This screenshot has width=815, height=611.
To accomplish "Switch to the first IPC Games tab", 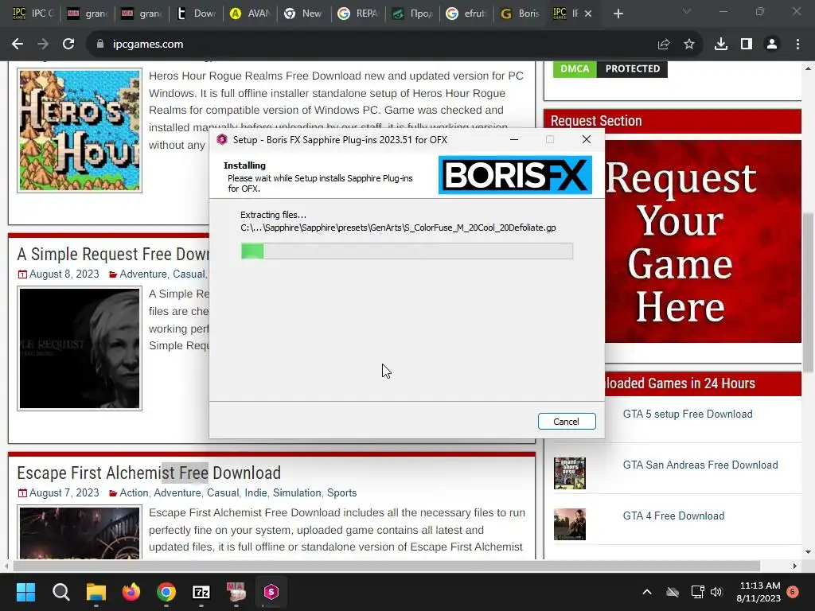I will [32, 14].
